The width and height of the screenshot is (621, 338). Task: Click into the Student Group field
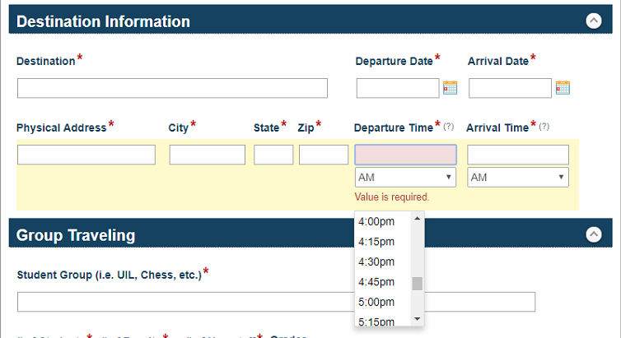[x=276, y=302]
